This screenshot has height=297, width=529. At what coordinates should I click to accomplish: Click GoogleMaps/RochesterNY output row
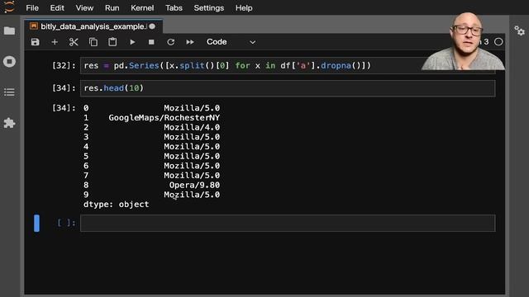coord(164,117)
